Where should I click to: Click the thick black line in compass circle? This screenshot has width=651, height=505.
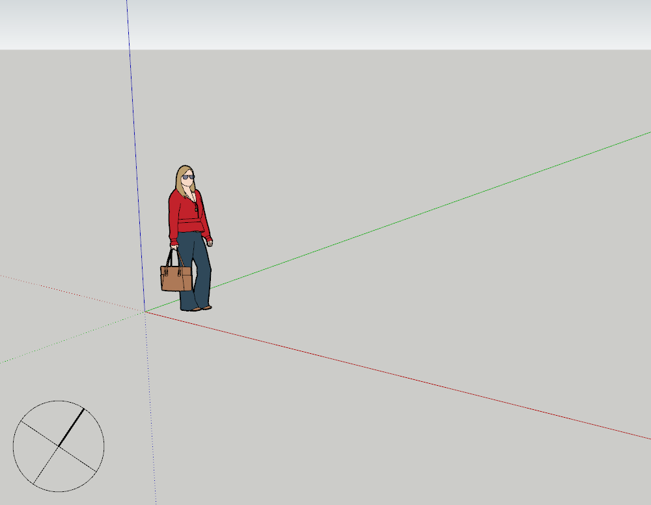72,427
